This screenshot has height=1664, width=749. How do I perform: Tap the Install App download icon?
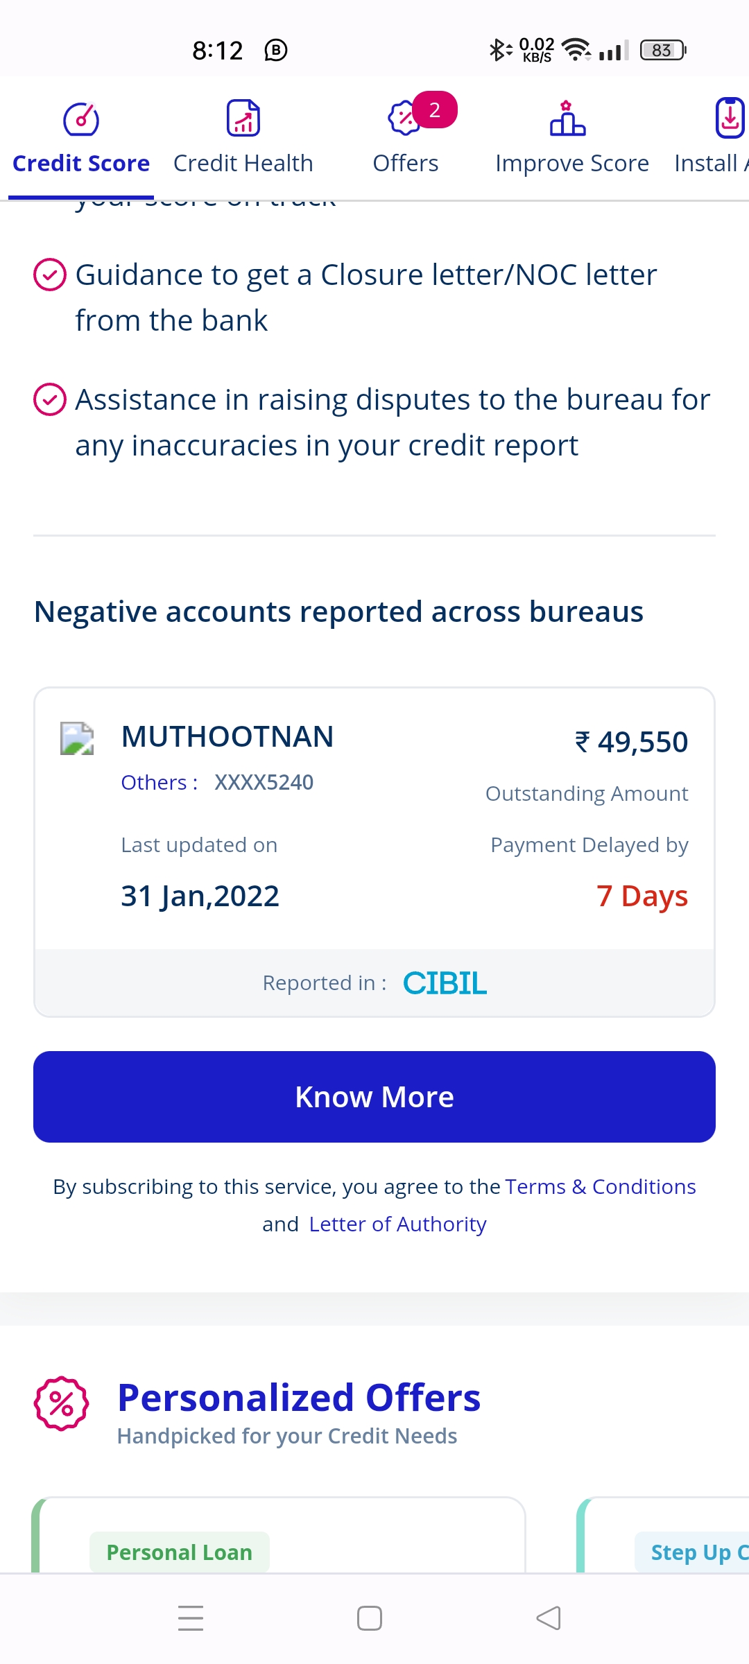[x=730, y=118]
